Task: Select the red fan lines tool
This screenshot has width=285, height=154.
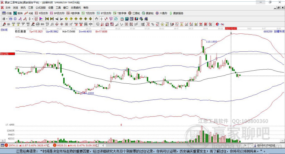Action: 102,24
